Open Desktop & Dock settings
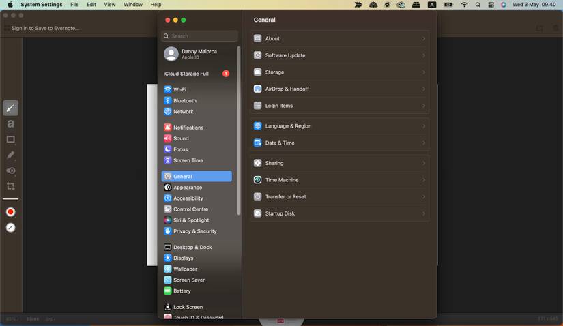This screenshot has height=326, width=563. tap(197, 247)
